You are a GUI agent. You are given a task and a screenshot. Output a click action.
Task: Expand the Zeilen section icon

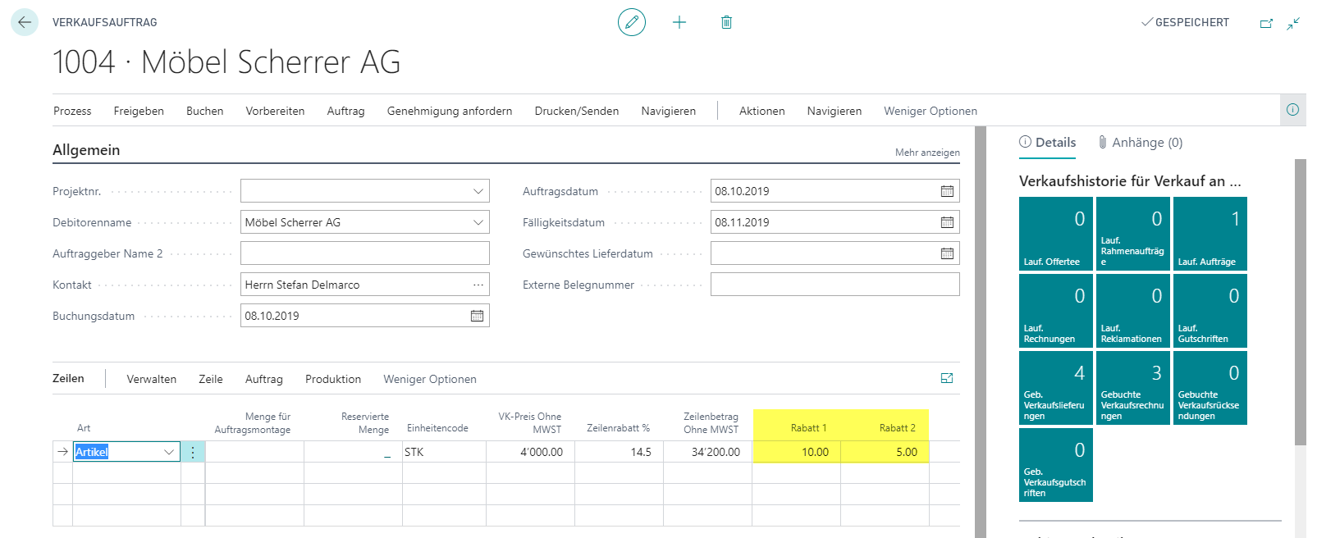(947, 378)
